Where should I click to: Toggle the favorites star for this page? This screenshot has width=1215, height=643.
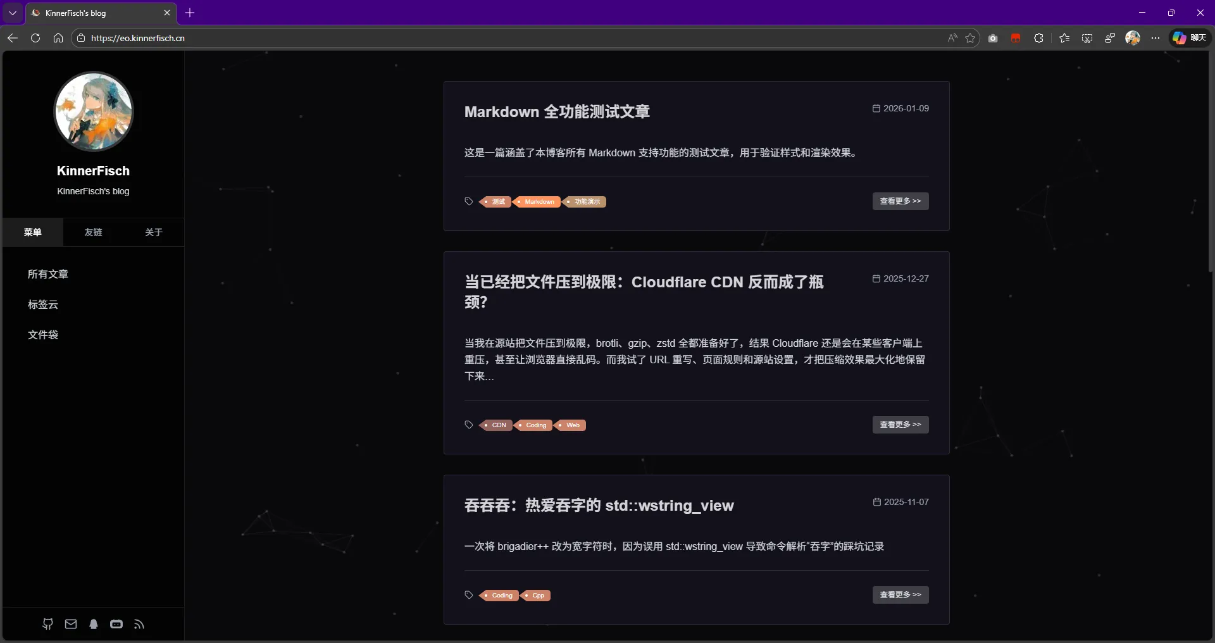[971, 38]
